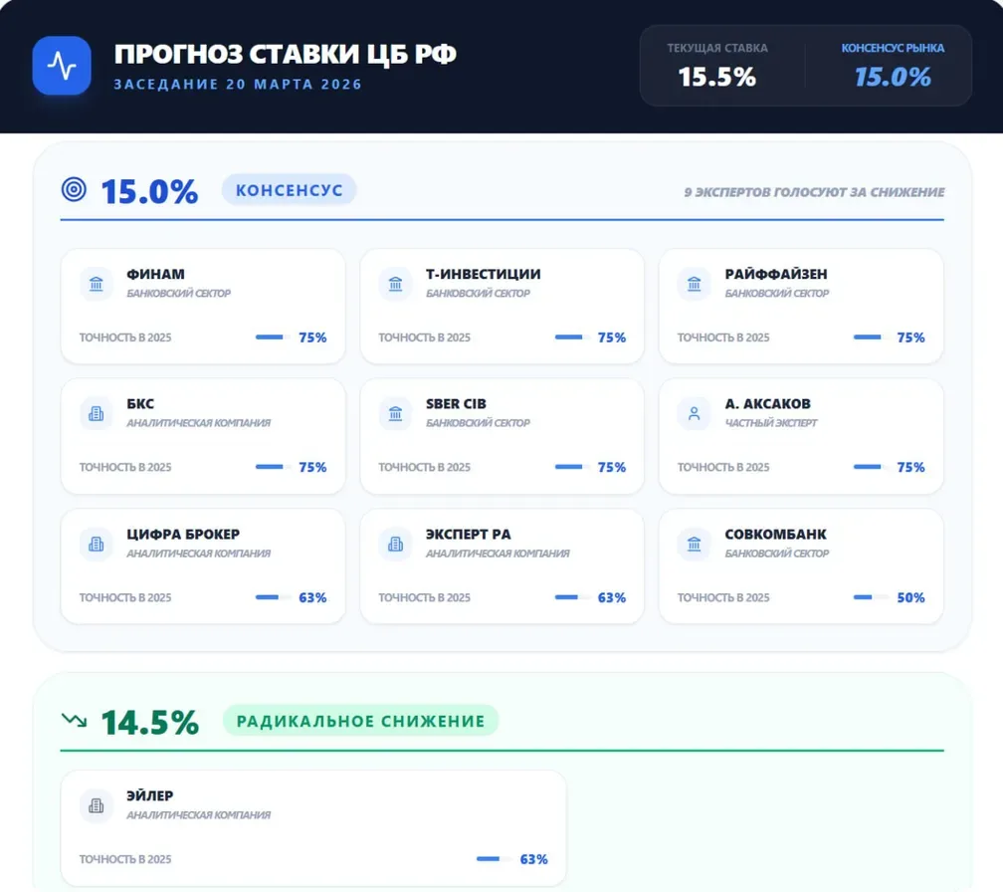
Task: Click the header market consensus value 15.0%
Action: pyautogui.click(x=893, y=78)
